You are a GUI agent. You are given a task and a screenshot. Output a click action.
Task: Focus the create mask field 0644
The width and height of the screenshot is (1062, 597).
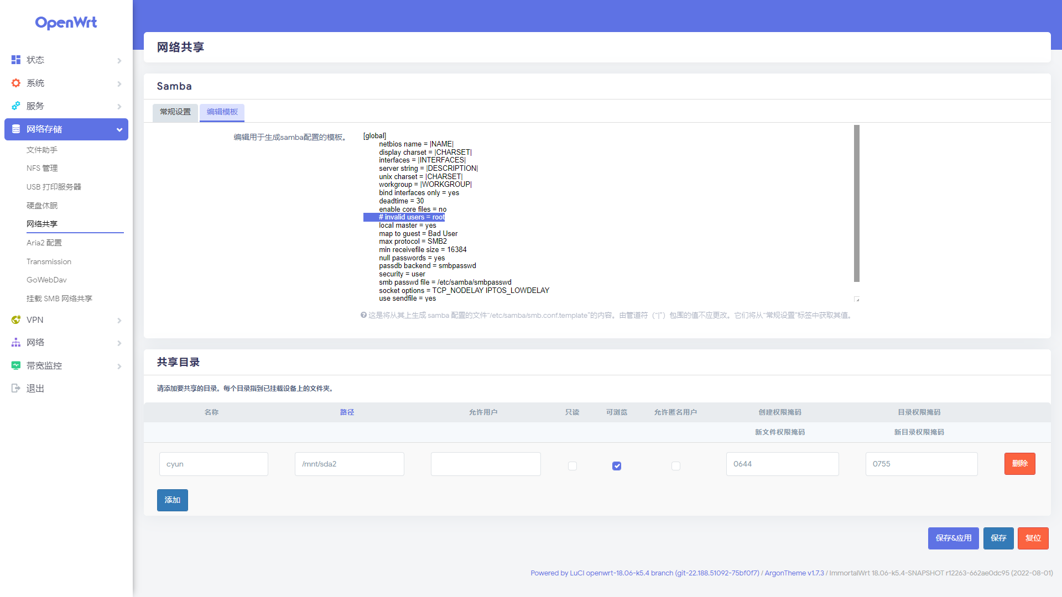tap(783, 464)
